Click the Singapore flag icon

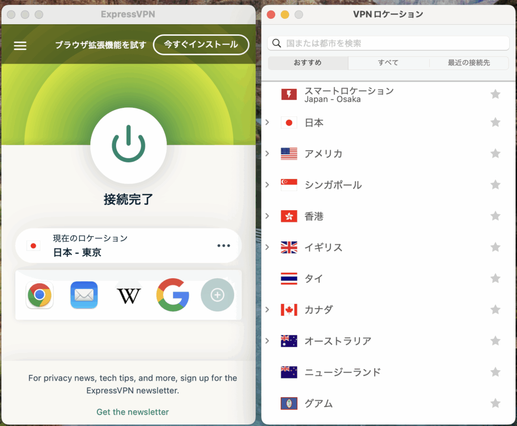(289, 185)
